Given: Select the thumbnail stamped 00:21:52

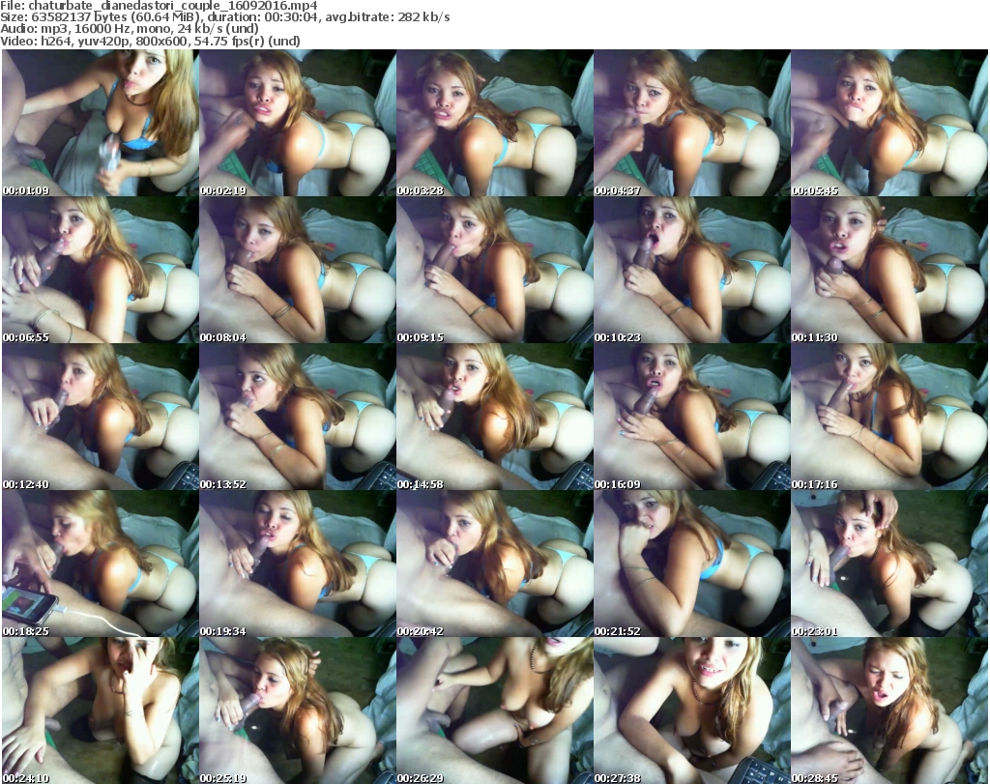Looking at the screenshot, I should click(691, 565).
